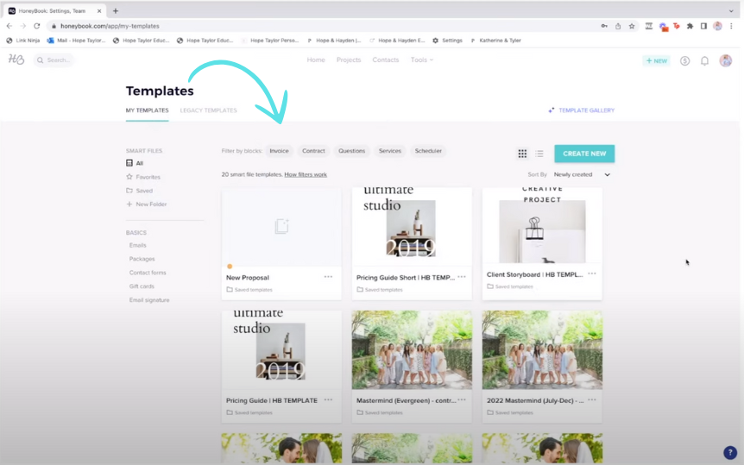Select Favorites in sidebar

click(143, 177)
